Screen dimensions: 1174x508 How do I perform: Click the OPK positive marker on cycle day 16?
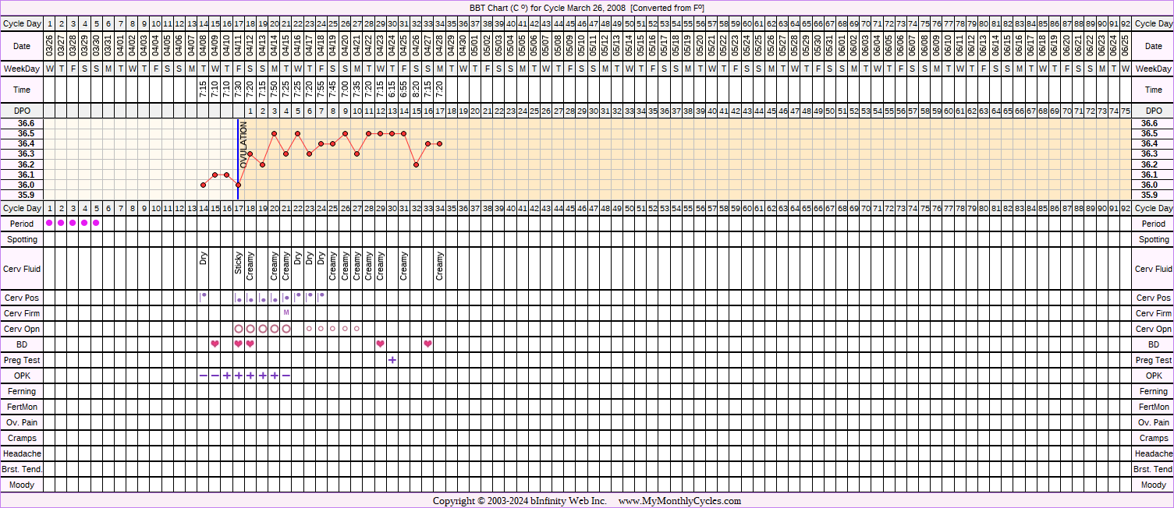pos(227,376)
